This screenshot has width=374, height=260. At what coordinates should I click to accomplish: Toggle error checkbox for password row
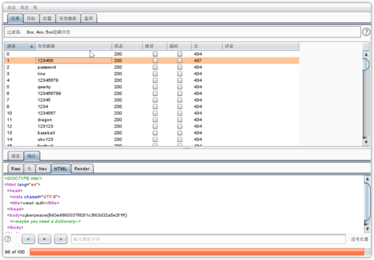[155, 67]
